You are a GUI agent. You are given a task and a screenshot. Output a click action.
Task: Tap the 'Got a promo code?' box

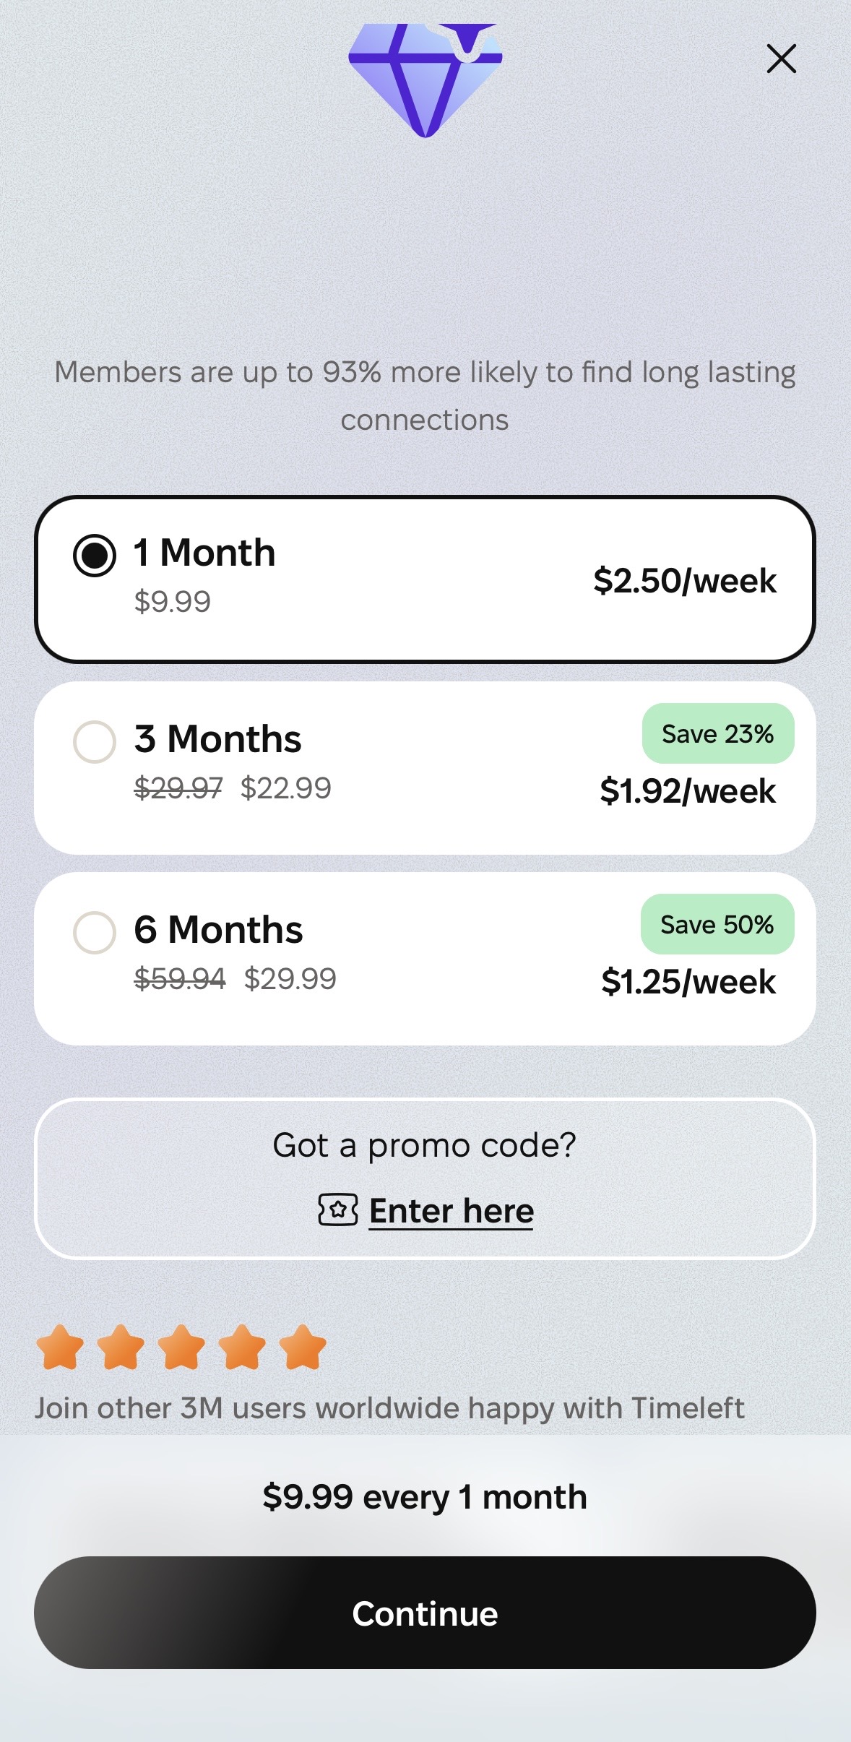click(x=425, y=1145)
